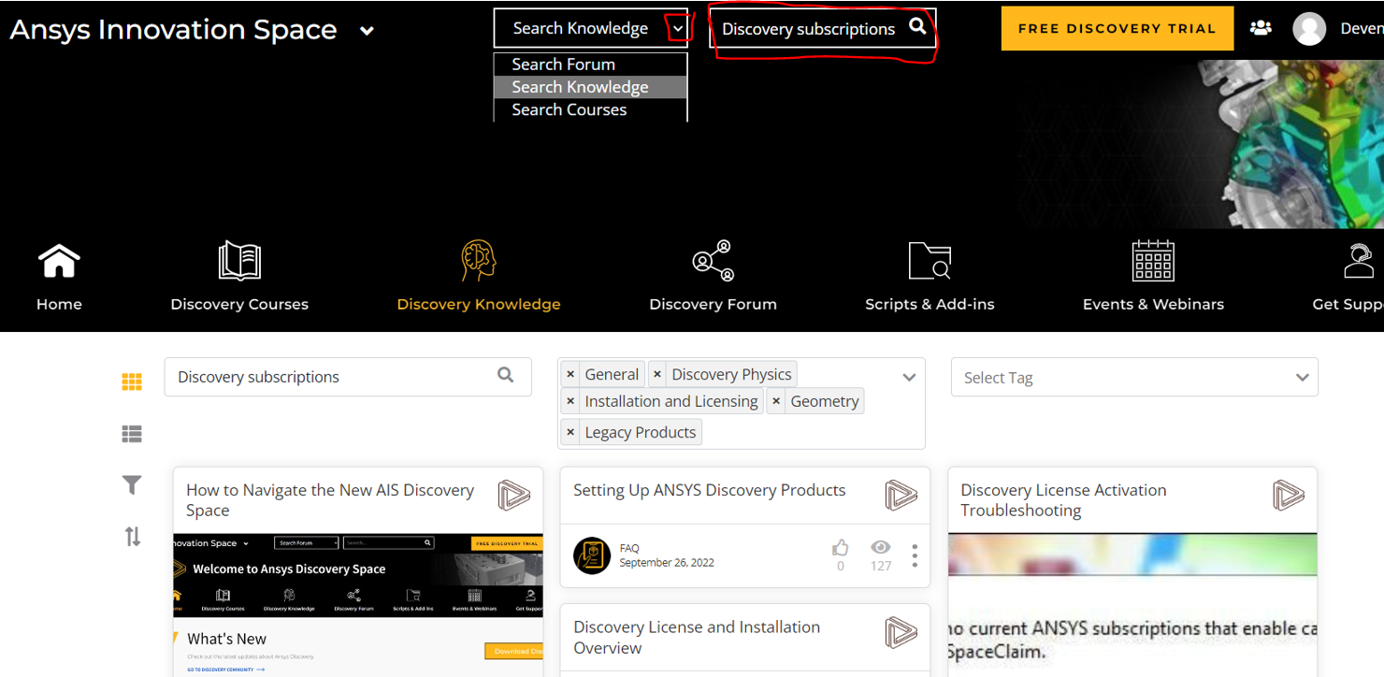Remove the Legacy Products category tag
The image size is (1384, 677).
pyautogui.click(x=570, y=432)
